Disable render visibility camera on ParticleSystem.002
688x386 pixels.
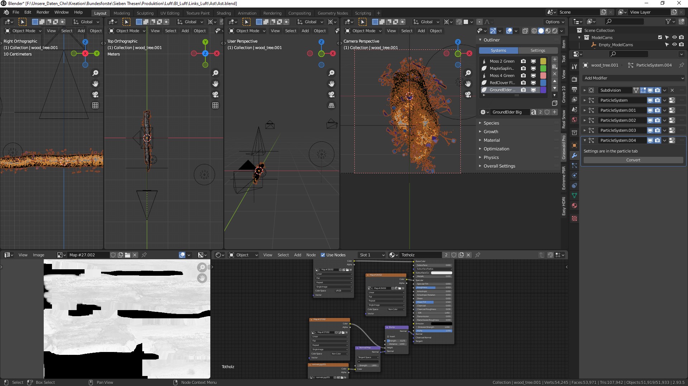point(658,120)
